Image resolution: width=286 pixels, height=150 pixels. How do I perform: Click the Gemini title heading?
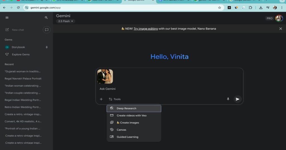point(63,16)
